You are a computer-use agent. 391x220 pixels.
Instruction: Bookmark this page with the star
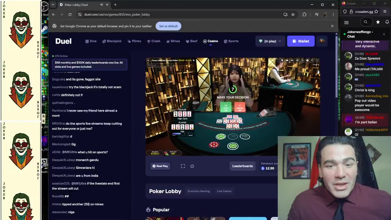pos(293,14)
